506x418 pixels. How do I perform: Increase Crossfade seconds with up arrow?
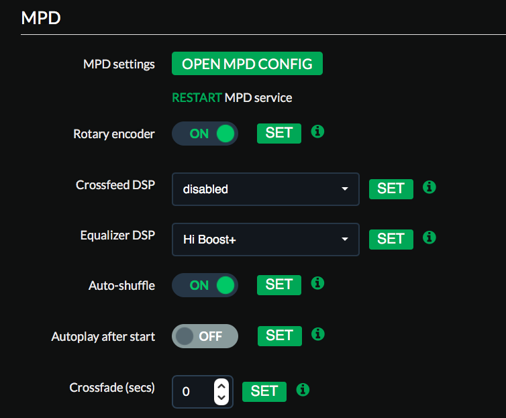[x=221, y=386]
